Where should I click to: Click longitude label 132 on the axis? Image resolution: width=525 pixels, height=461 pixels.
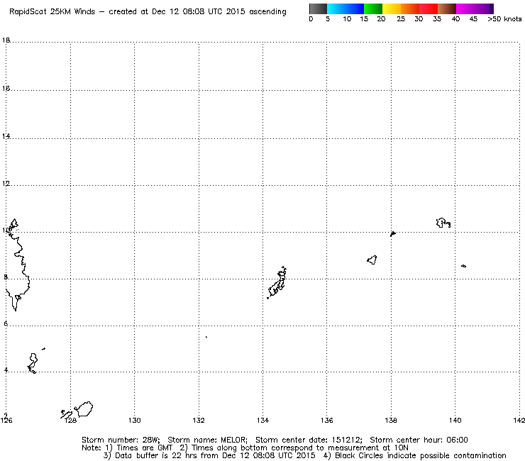pyautogui.click(x=199, y=420)
